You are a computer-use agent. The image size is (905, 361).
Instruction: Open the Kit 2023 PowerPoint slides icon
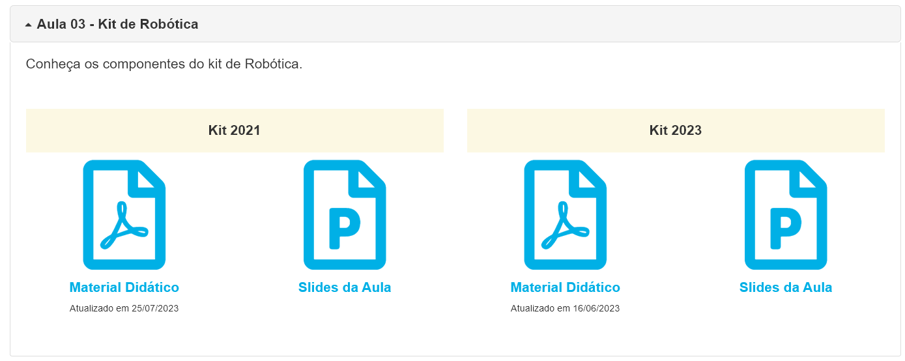[x=786, y=214]
